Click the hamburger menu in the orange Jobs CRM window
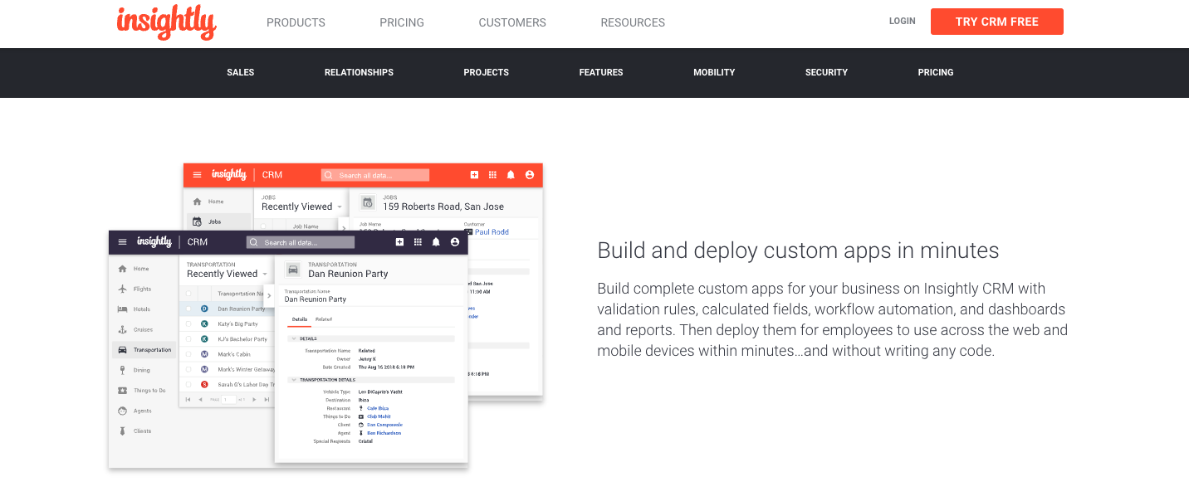 [197, 175]
